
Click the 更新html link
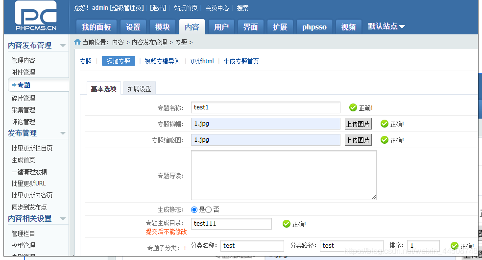point(202,61)
